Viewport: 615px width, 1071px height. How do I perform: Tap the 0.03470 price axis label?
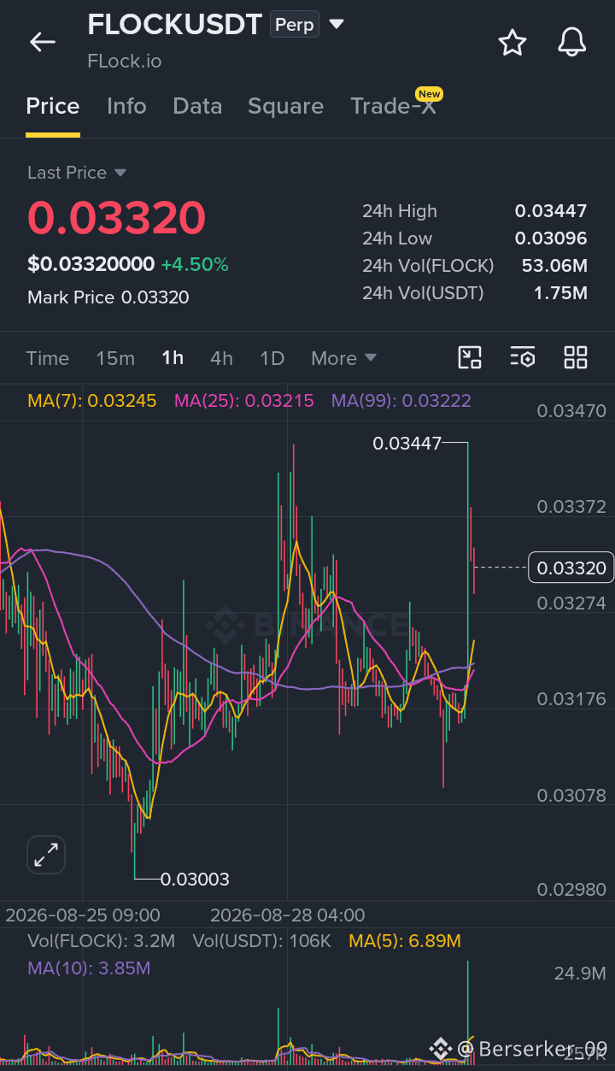[571, 411]
